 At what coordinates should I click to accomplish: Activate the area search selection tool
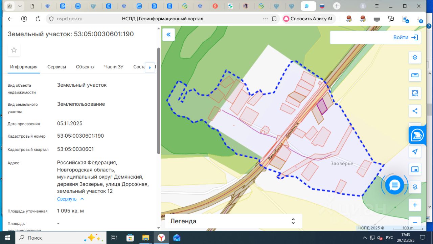415,93
